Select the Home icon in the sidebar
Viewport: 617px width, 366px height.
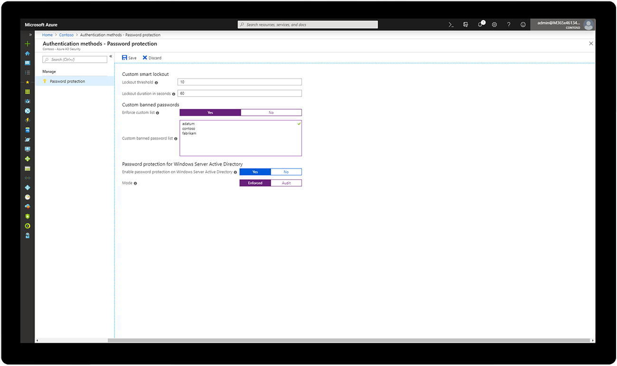[x=27, y=53]
